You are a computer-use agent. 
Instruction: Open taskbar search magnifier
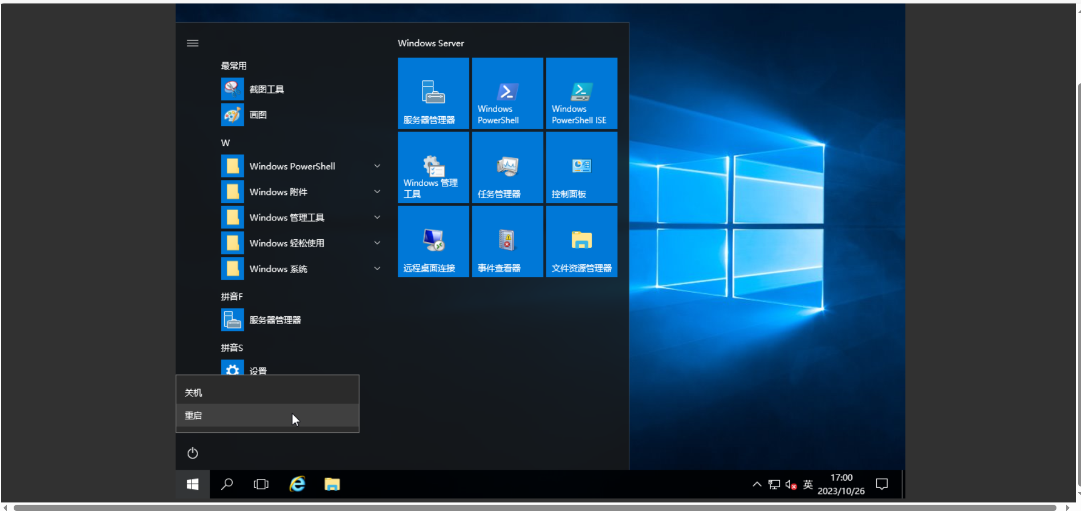(x=227, y=484)
